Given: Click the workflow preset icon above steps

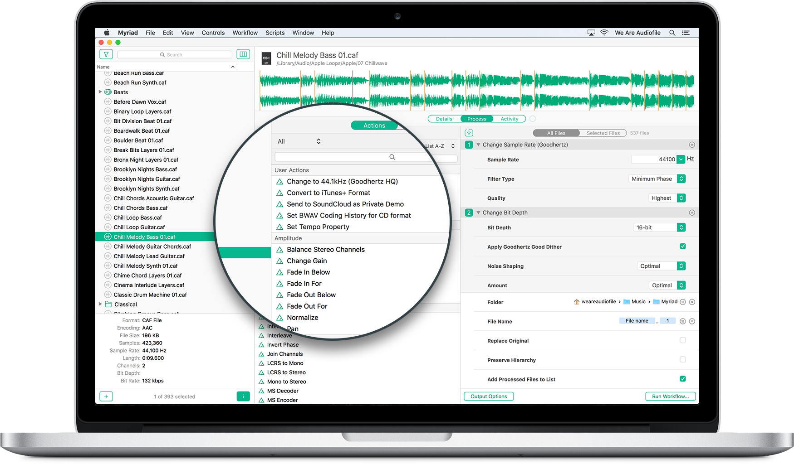Looking at the screenshot, I should (469, 133).
